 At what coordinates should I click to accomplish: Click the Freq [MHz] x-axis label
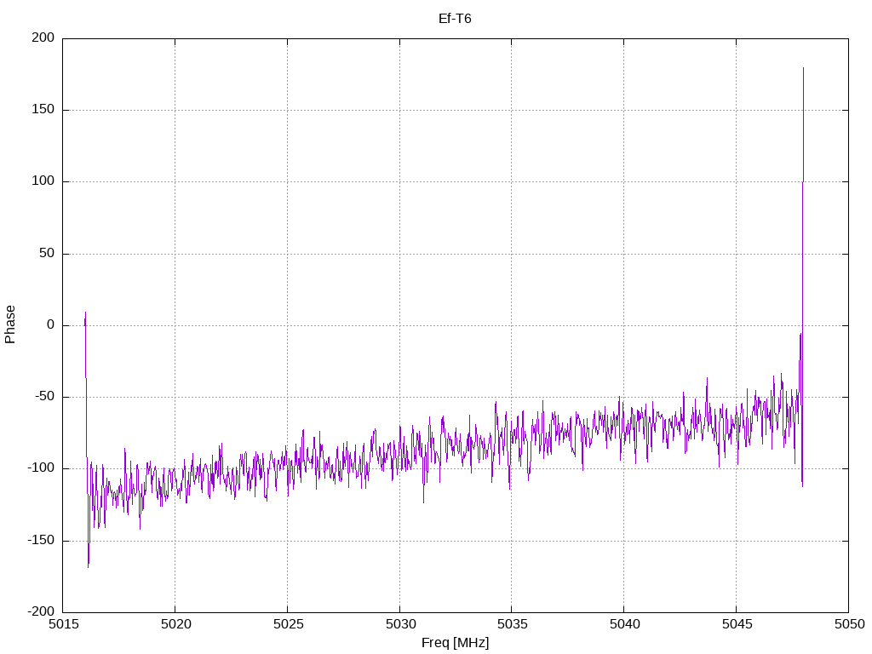[x=455, y=643]
